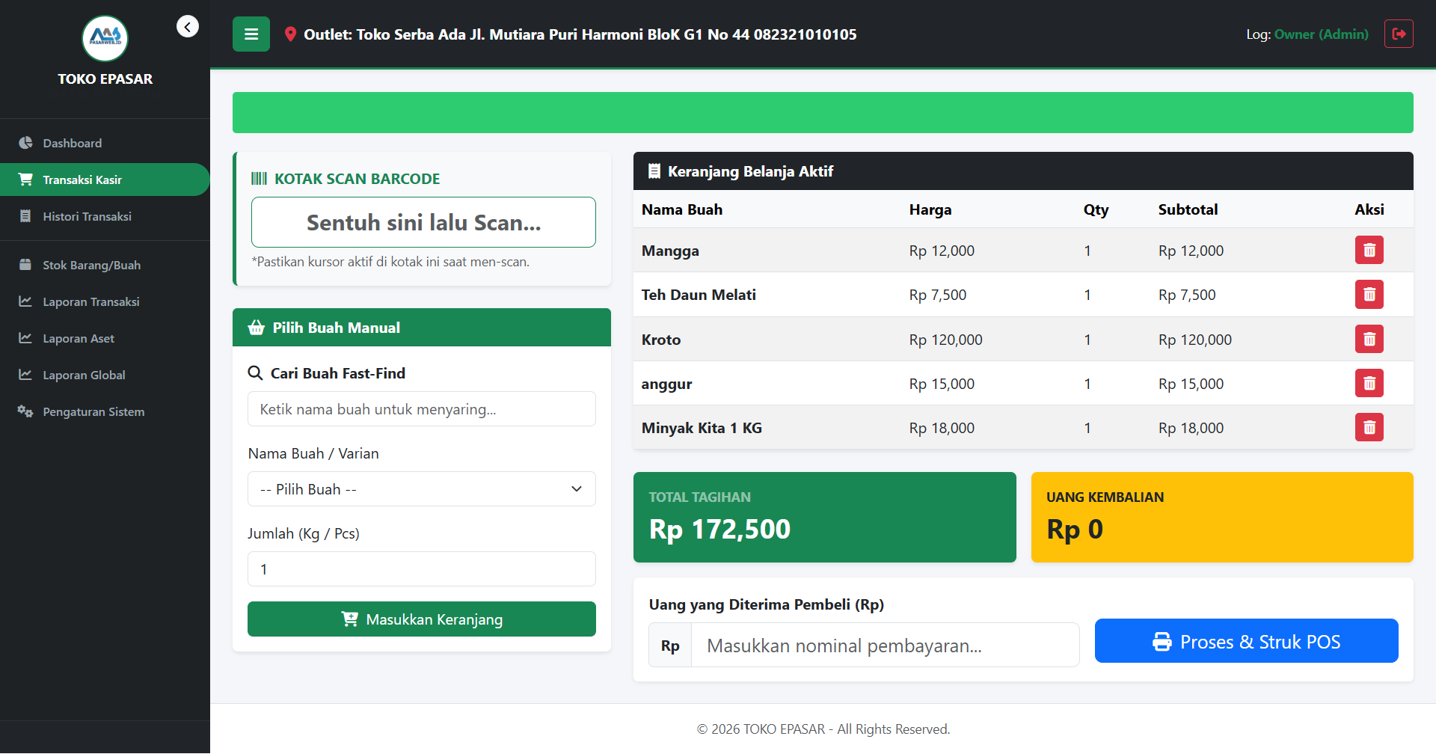Select the Transaksi Kasir menu item
This screenshot has height=754, width=1436.
click(x=105, y=180)
